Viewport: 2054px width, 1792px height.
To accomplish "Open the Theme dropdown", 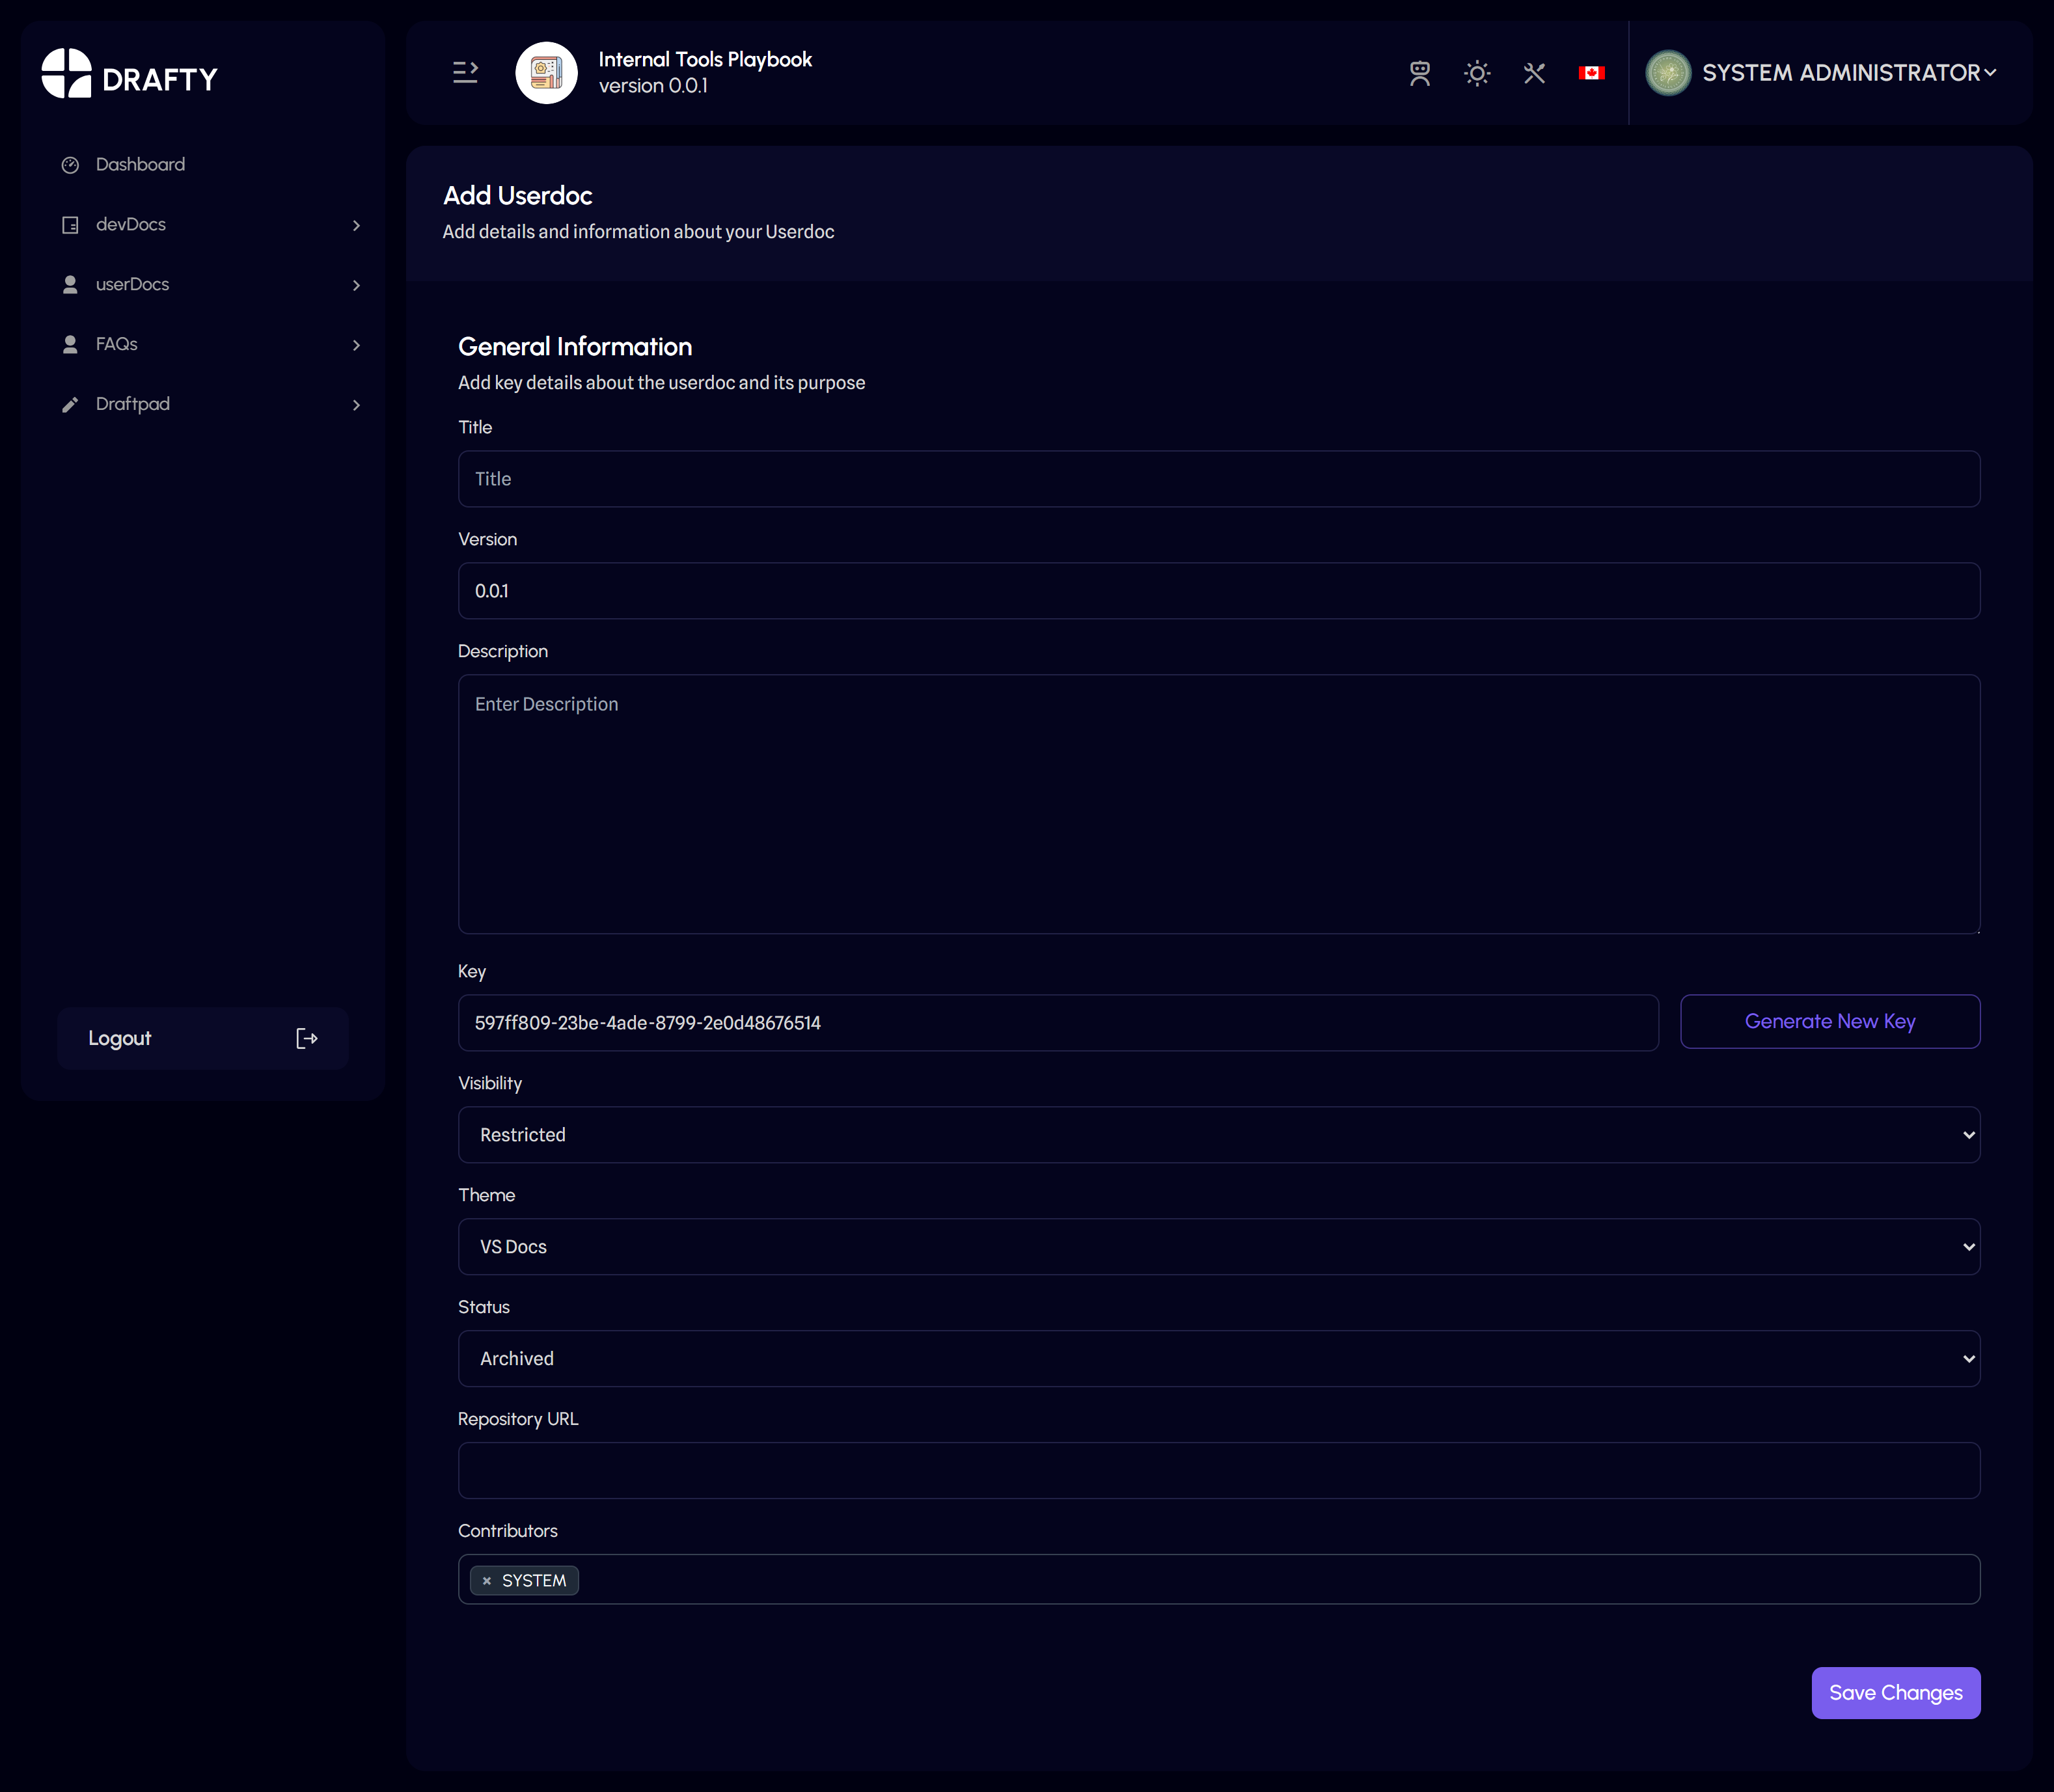I will 1218,1246.
